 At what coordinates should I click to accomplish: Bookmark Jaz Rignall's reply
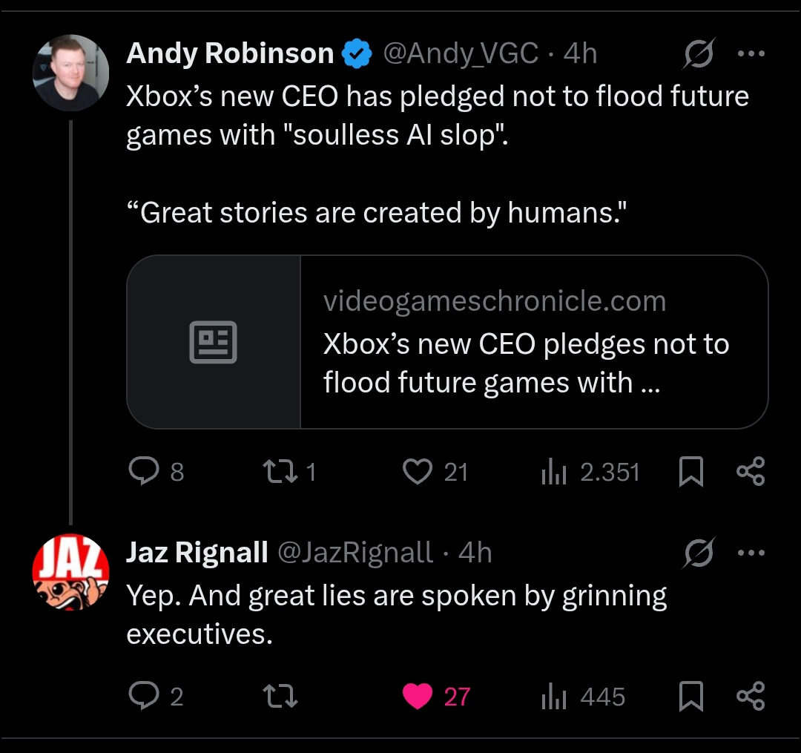click(691, 697)
